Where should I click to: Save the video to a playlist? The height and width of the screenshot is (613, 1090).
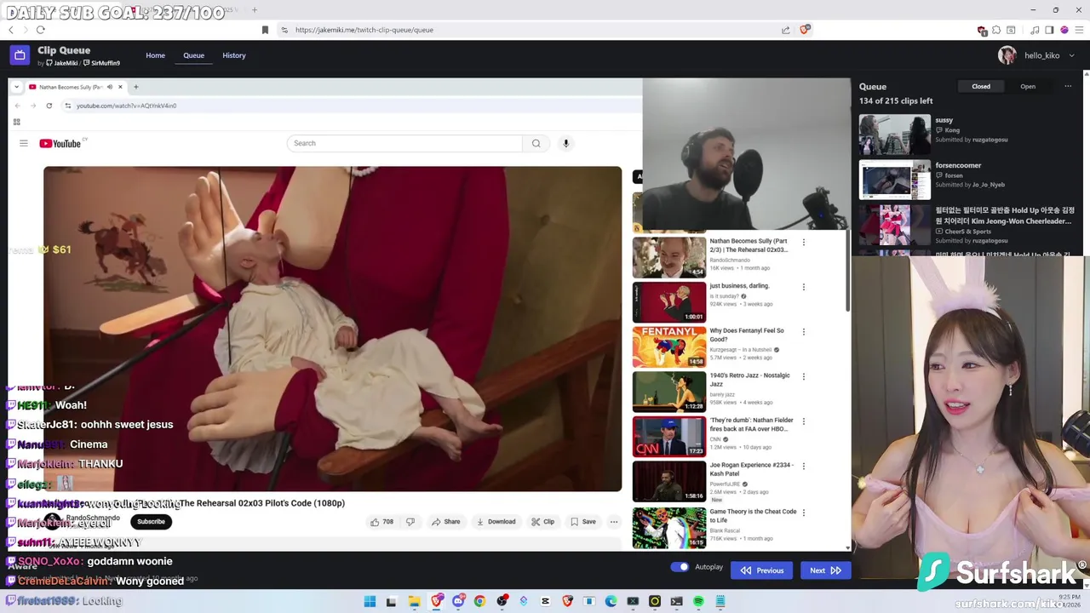pyautogui.click(x=582, y=522)
